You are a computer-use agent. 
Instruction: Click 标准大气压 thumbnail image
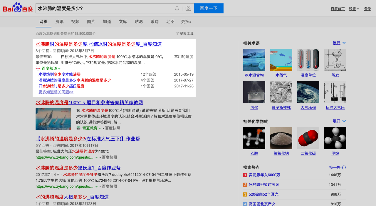point(335,92)
